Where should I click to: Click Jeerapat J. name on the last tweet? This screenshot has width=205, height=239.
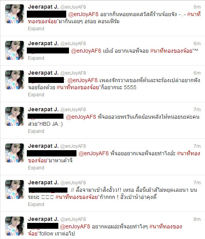(43, 219)
